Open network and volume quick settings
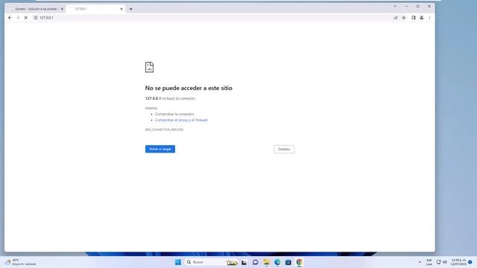This screenshot has height=268, width=477. pos(441,262)
